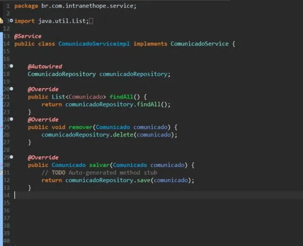This screenshot has width=303, height=246.
Task: Expand the folded imports box after java.util.List
Action: (x=91, y=21)
